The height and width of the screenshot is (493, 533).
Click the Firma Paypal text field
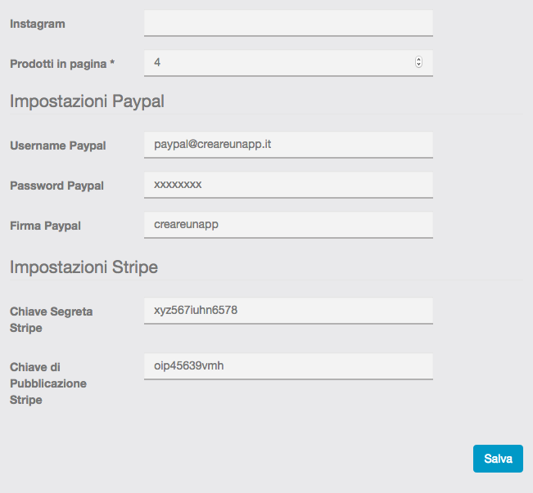(287, 224)
